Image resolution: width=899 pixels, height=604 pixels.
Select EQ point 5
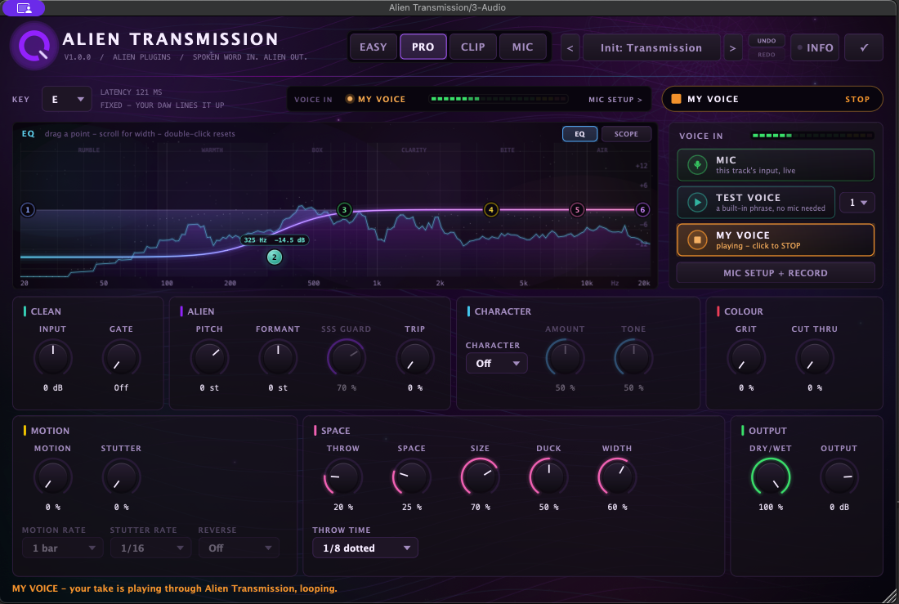(577, 210)
